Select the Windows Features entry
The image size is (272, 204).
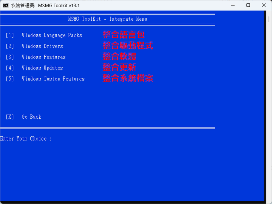tap(44, 57)
